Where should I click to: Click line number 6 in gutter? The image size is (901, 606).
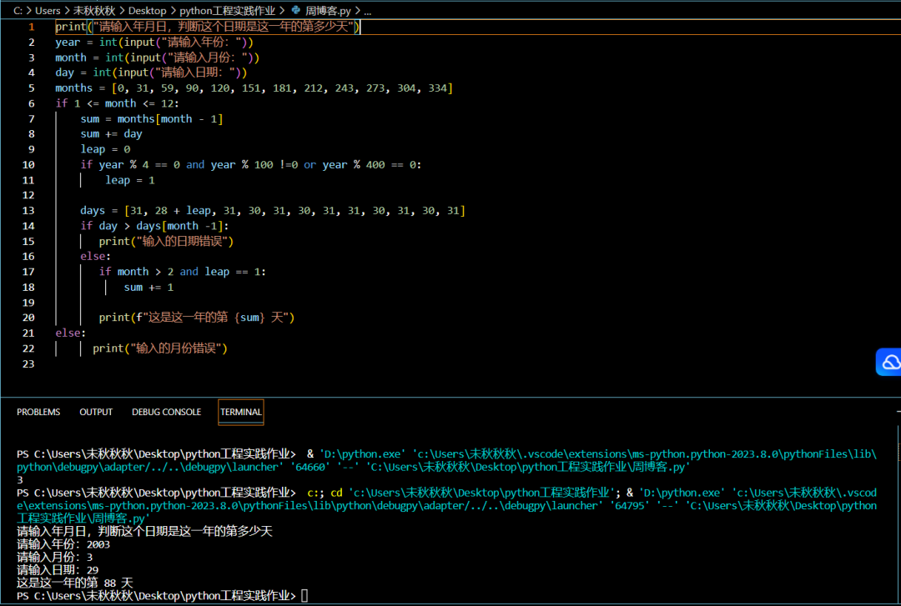coord(32,103)
